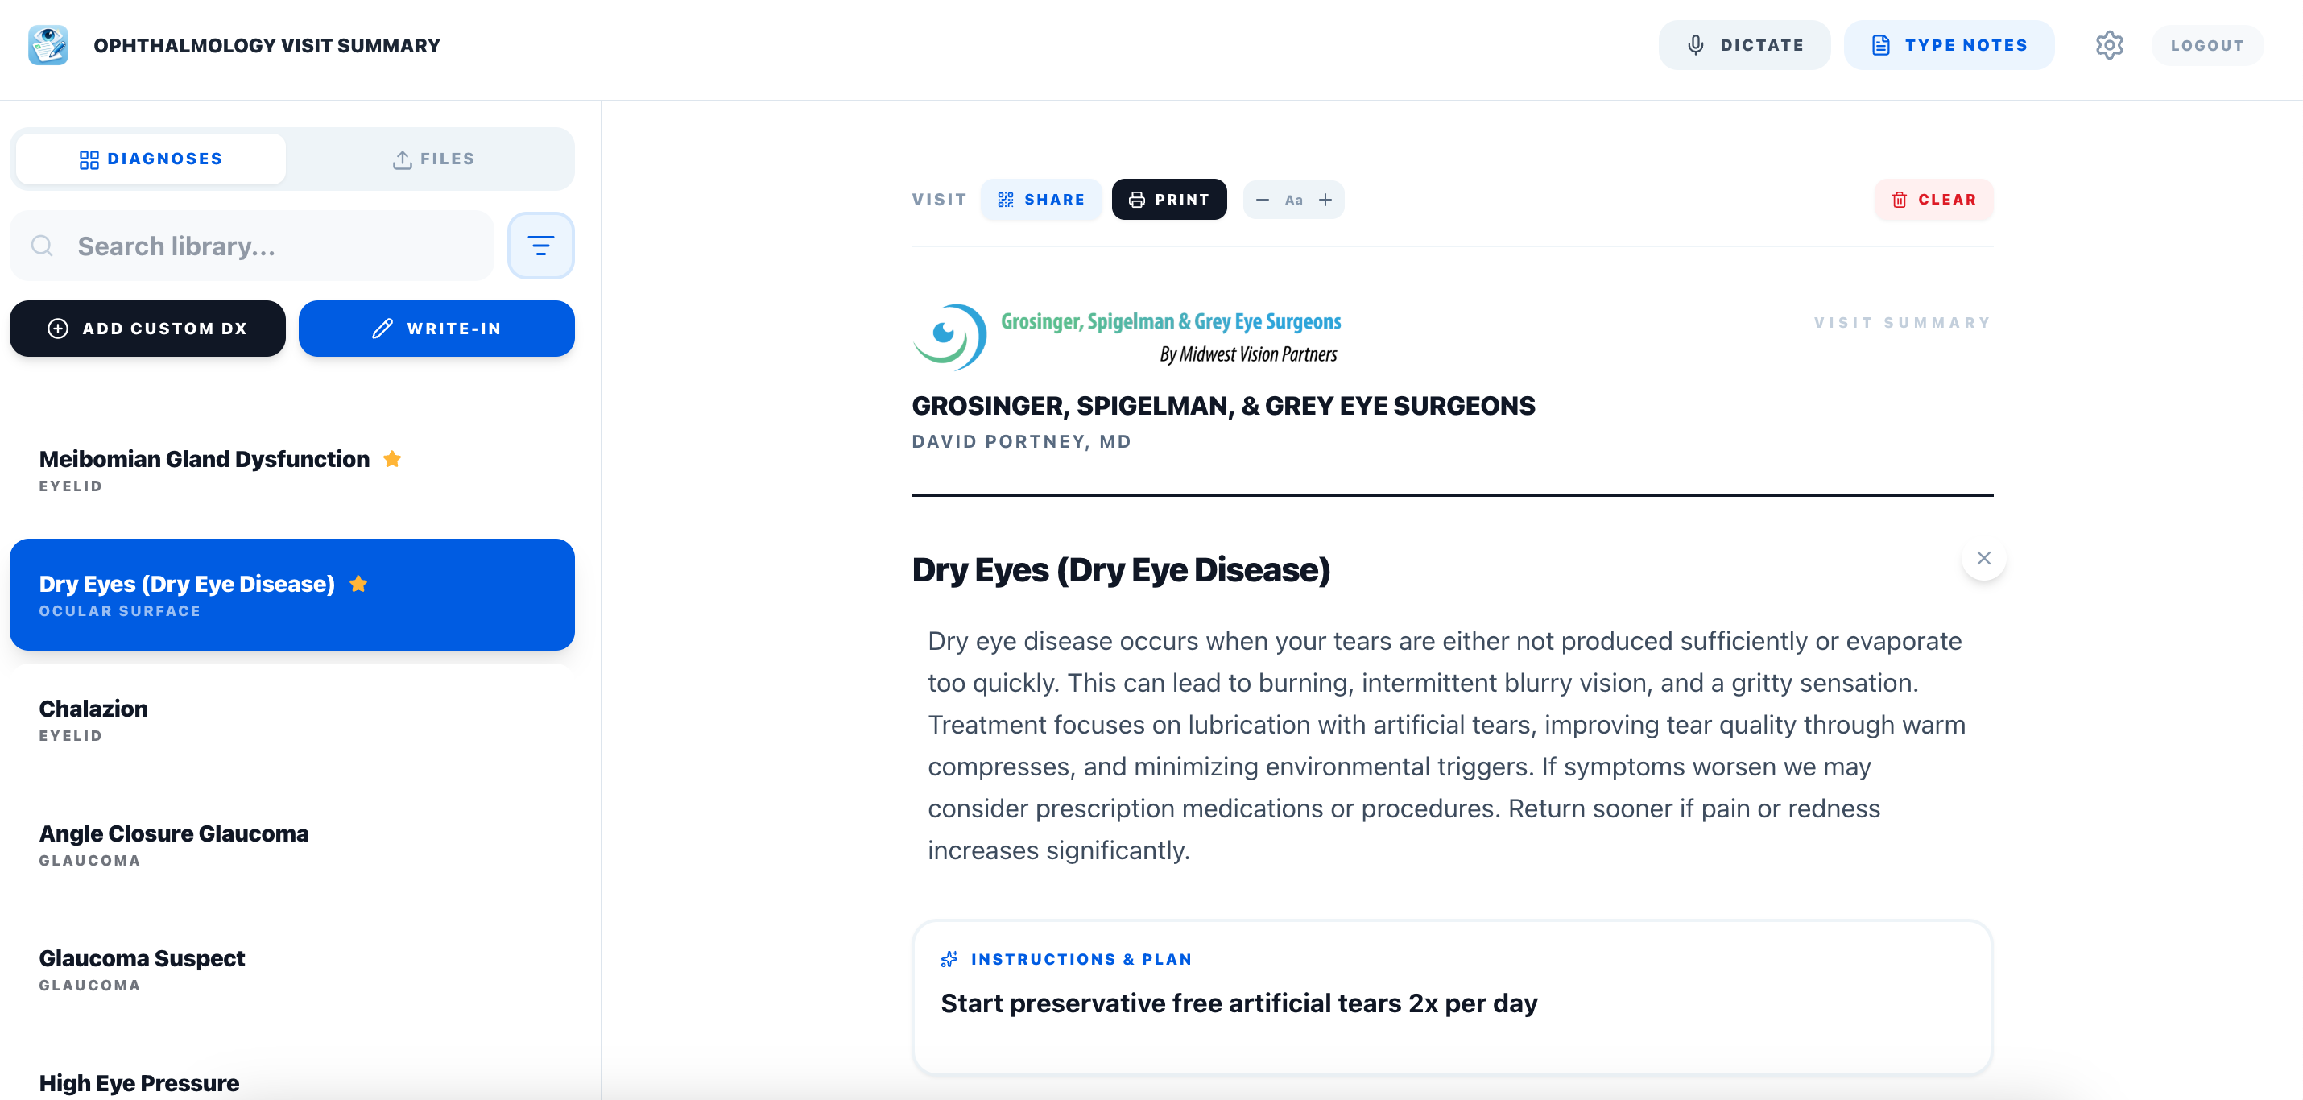Open settings via the gear icon
This screenshot has height=1100, width=2303.
[2110, 45]
